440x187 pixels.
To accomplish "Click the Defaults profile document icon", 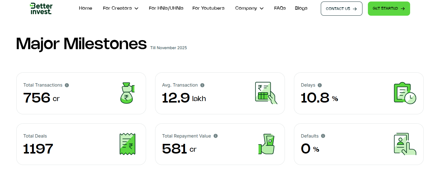I will (405, 144).
